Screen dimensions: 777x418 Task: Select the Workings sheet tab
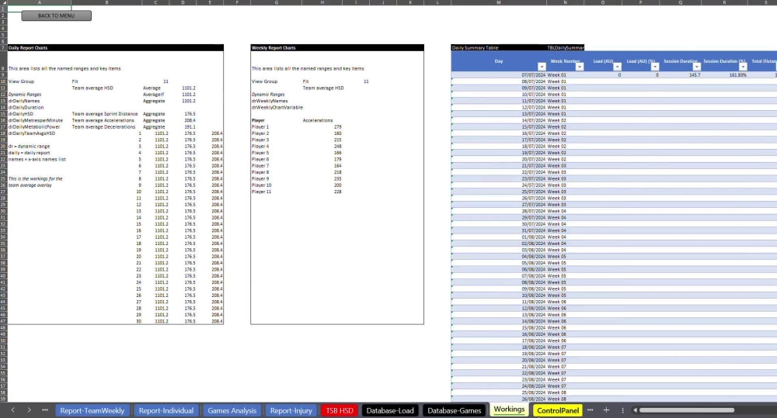(x=509, y=409)
